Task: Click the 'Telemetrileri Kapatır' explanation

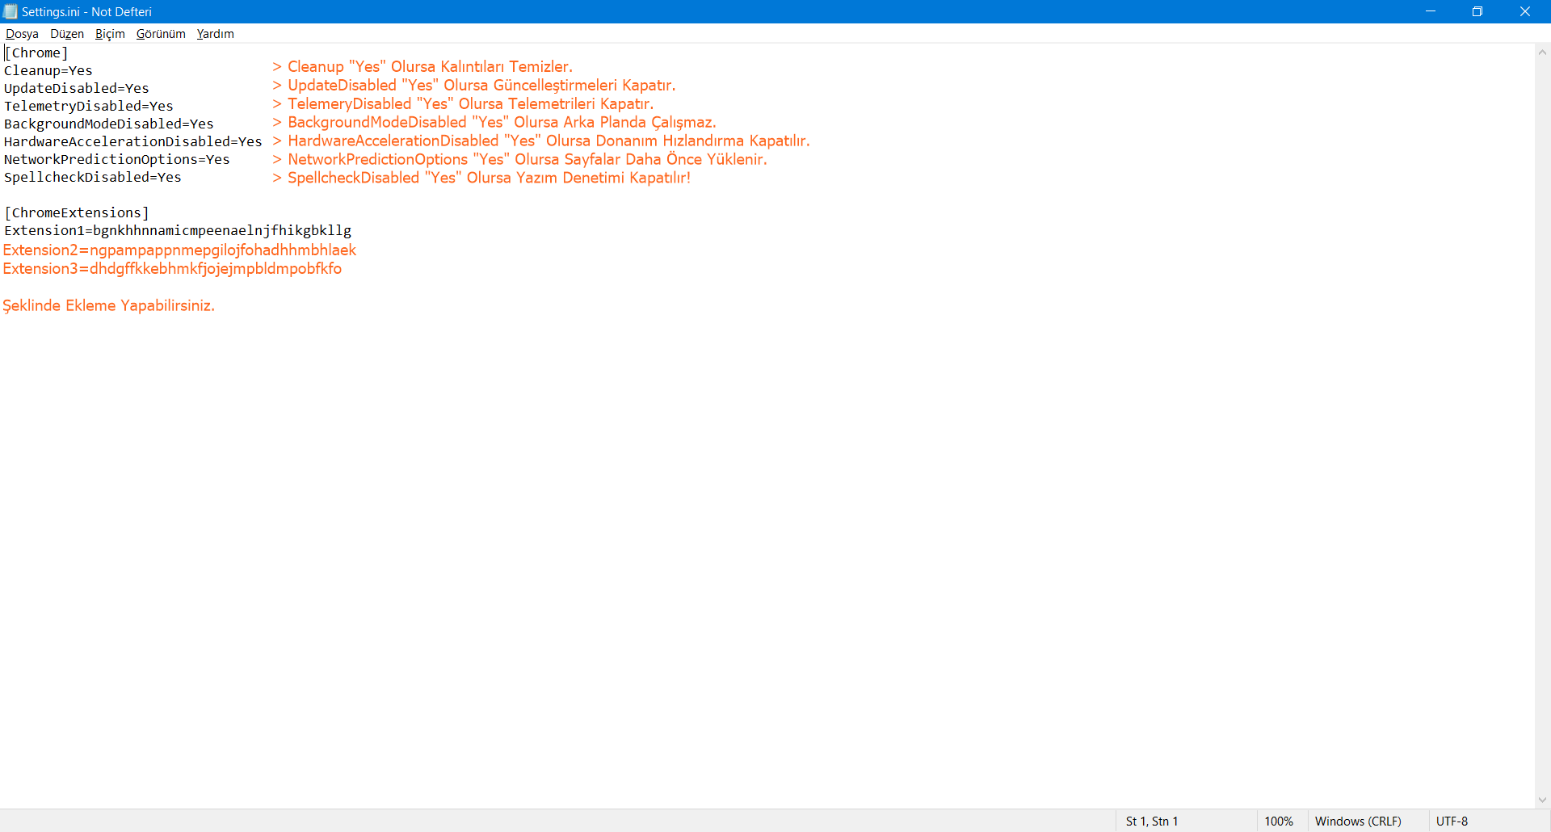Action: pyautogui.click(x=463, y=103)
